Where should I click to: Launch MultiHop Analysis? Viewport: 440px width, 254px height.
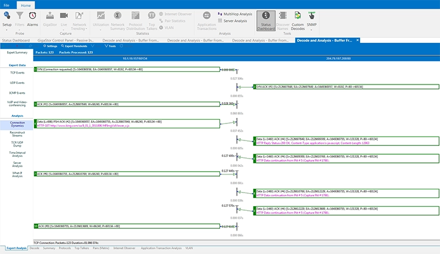pos(238,13)
